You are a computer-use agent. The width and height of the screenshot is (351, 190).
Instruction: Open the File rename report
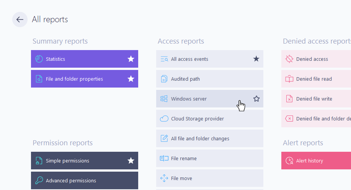click(x=210, y=158)
